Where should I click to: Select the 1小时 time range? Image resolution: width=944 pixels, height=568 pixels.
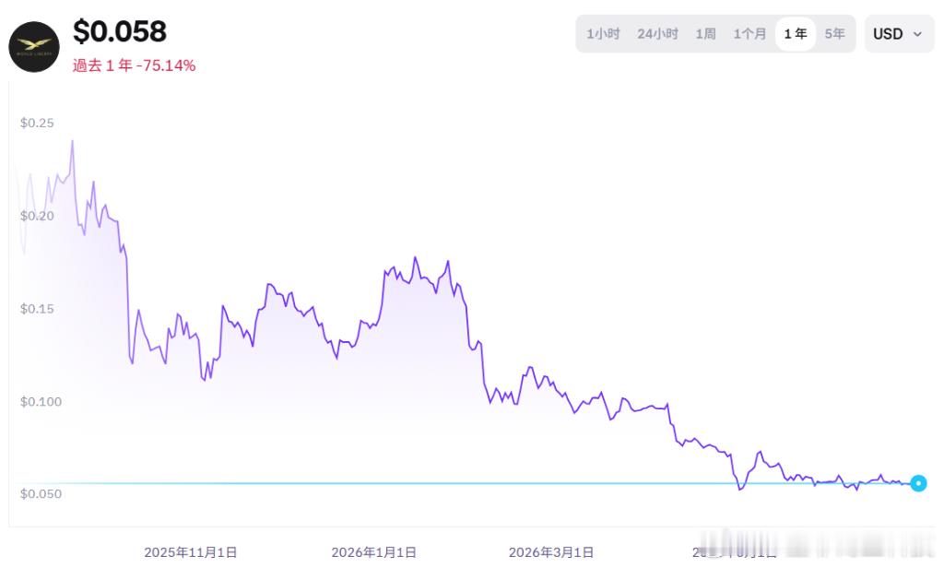tap(603, 34)
